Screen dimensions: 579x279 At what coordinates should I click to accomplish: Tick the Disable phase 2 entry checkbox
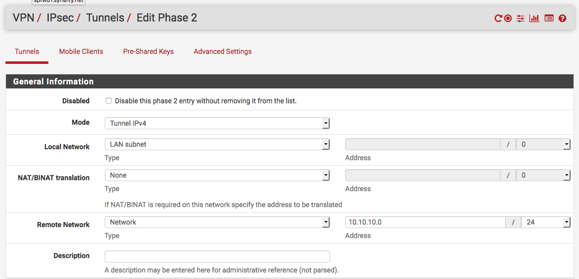pos(109,101)
